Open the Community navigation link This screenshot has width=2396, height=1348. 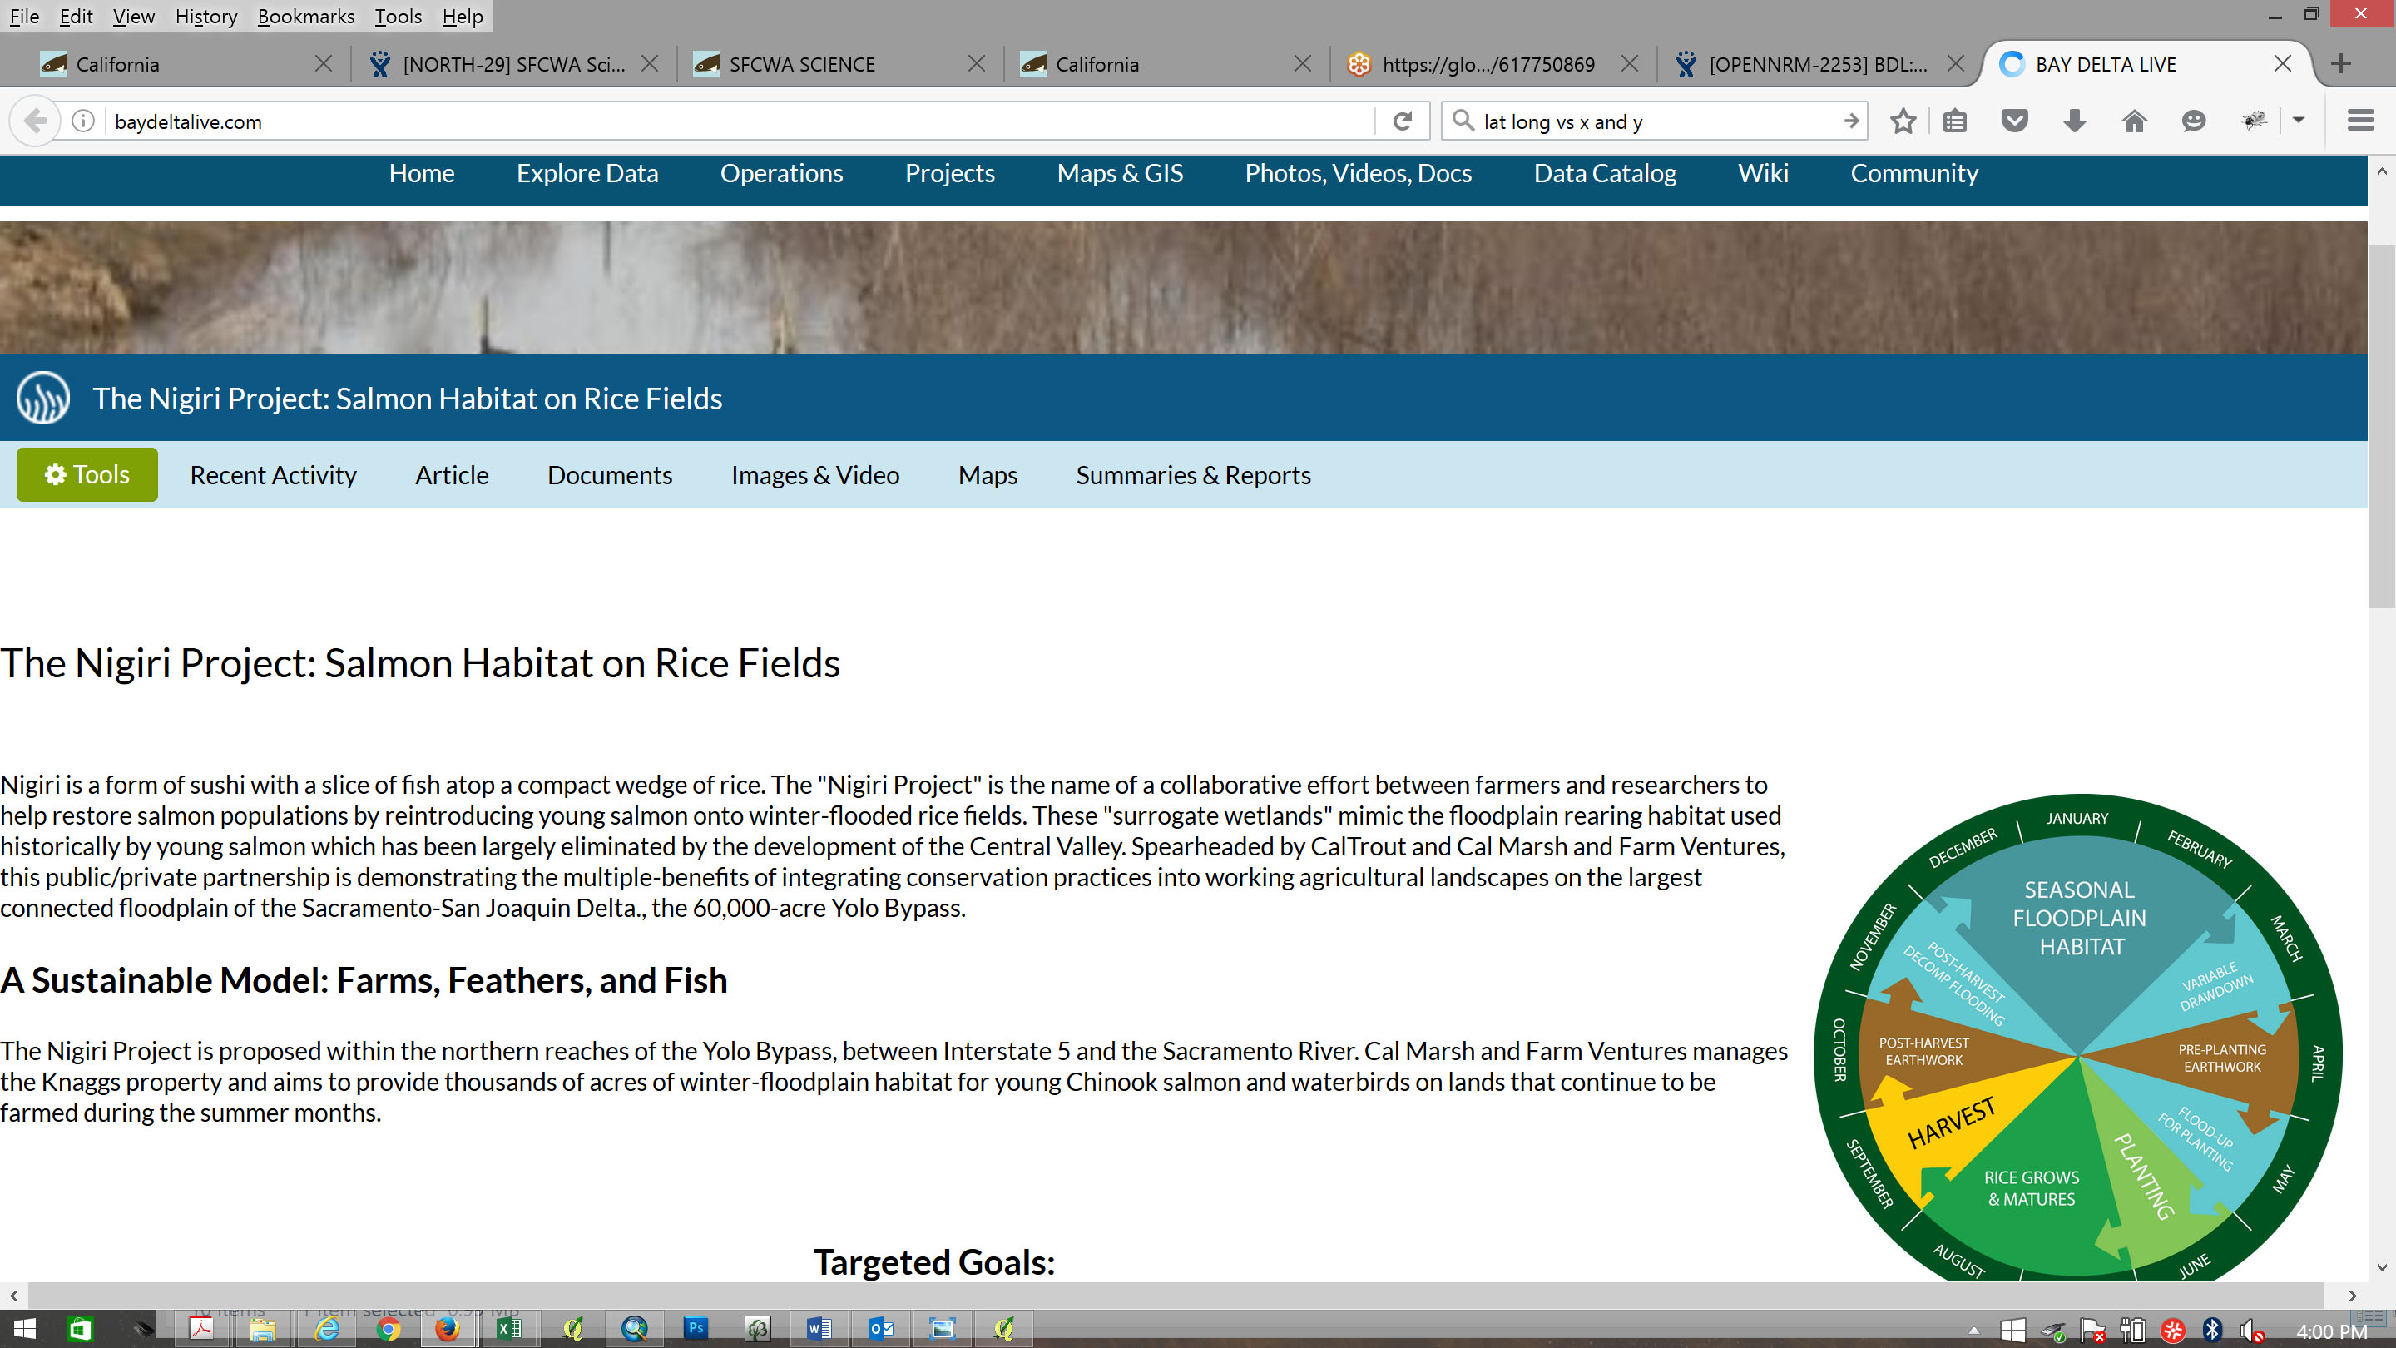[1914, 173]
